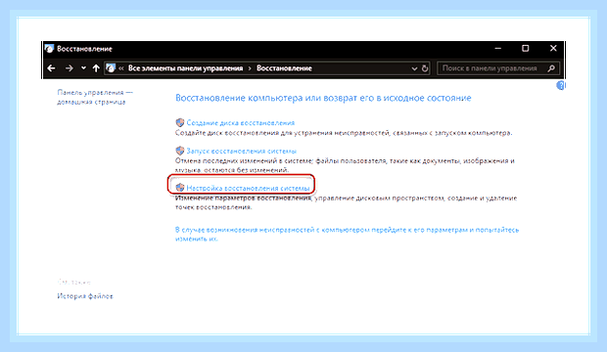Click shield icon beside 'Настройка восстановления системы'
Viewport: 607px width, 352px height.
[179, 188]
